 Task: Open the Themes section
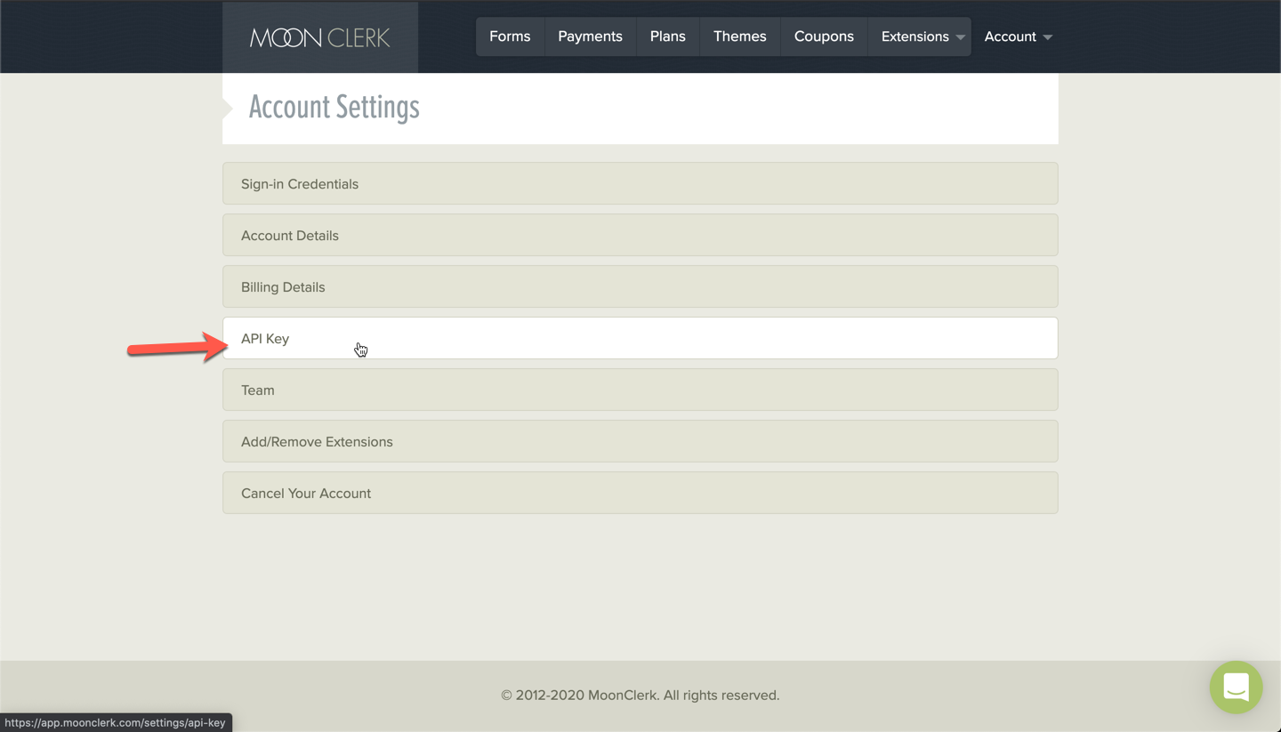tap(739, 36)
